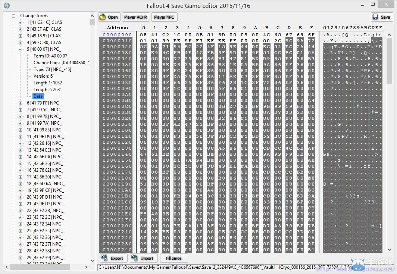Select tree item 16 [42 76 82] NPC_
Screen dimensions: 397x274
(x=45, y=170)
